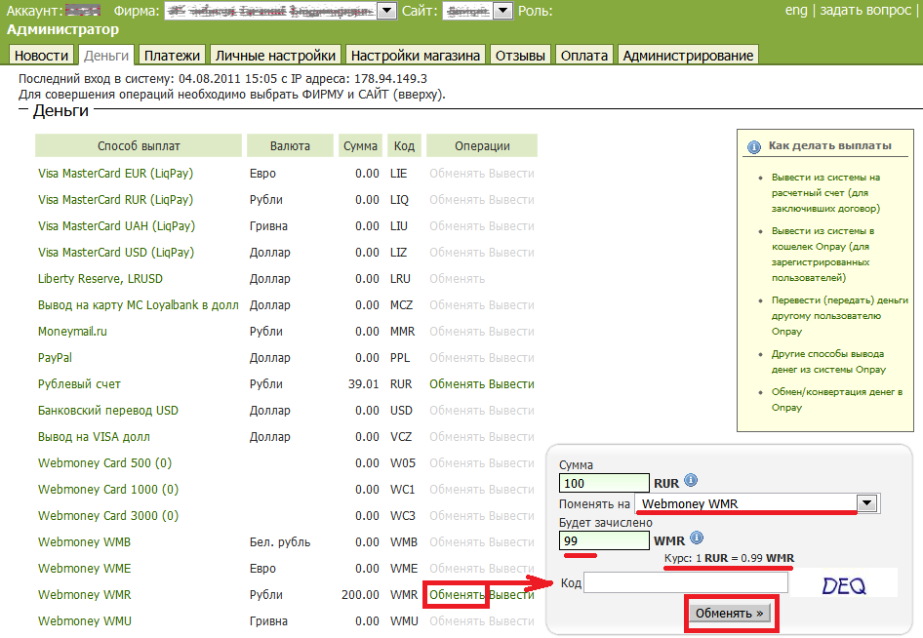The height and width of the screenshot is (638, 923).
Task: Open the Платежи tab
Action: [172, 56]
